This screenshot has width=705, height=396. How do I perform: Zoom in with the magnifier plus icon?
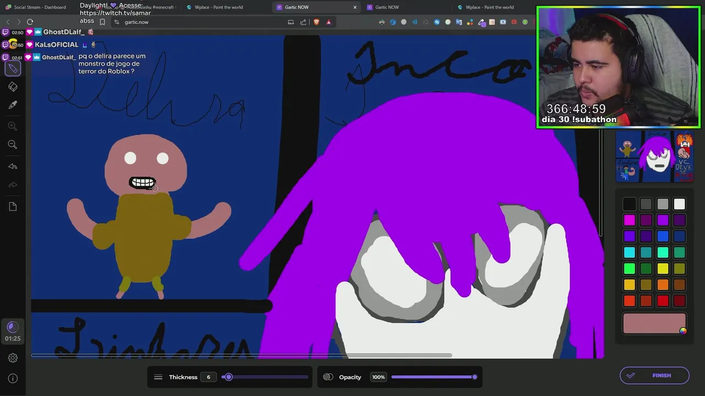(x=13, y=126)
